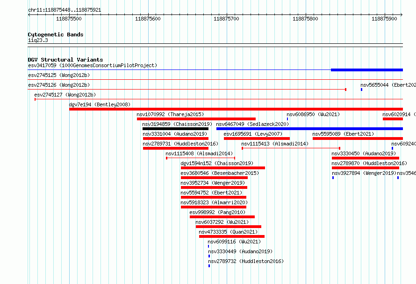Image resolution: width=416 pixels, height=284 pixels.
Task: Select the long red dgv7e194 variant bar
Action: (236, 109)
